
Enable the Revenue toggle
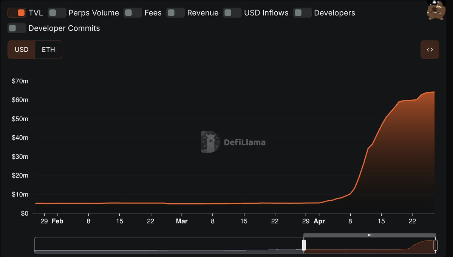(x=176, y=13)
